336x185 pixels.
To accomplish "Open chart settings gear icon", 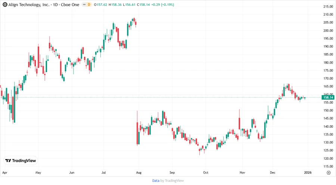I will tap(329, 173).
